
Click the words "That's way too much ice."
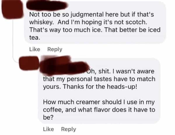click(66, 30)
